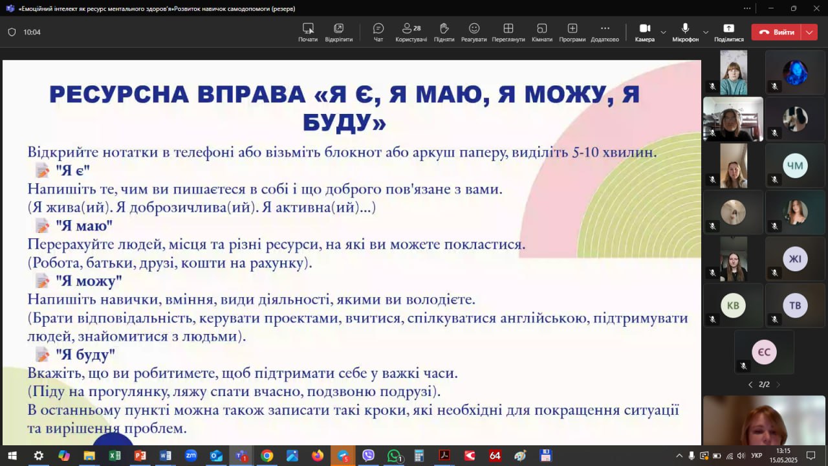Open title bar three-dots menu
This screenshot has width=828, height=466.
coord(747,8)
